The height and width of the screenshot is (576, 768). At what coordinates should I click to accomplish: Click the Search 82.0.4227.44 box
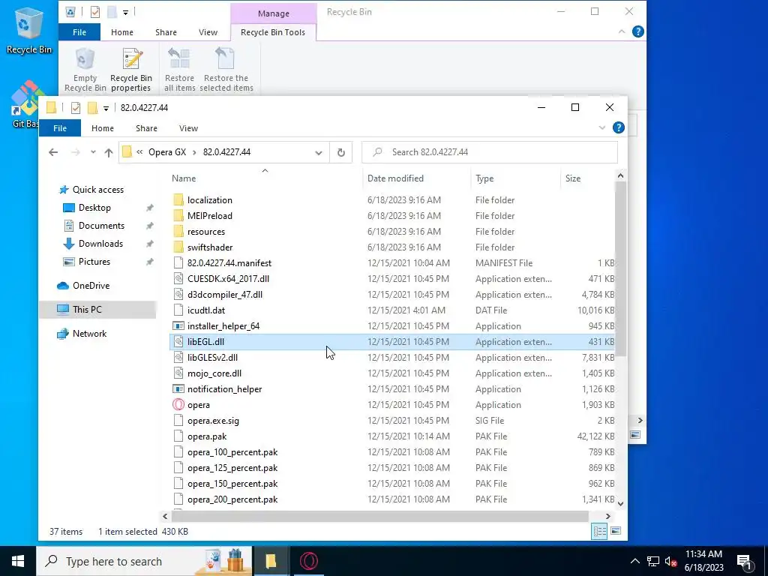(x=490, y=152)
